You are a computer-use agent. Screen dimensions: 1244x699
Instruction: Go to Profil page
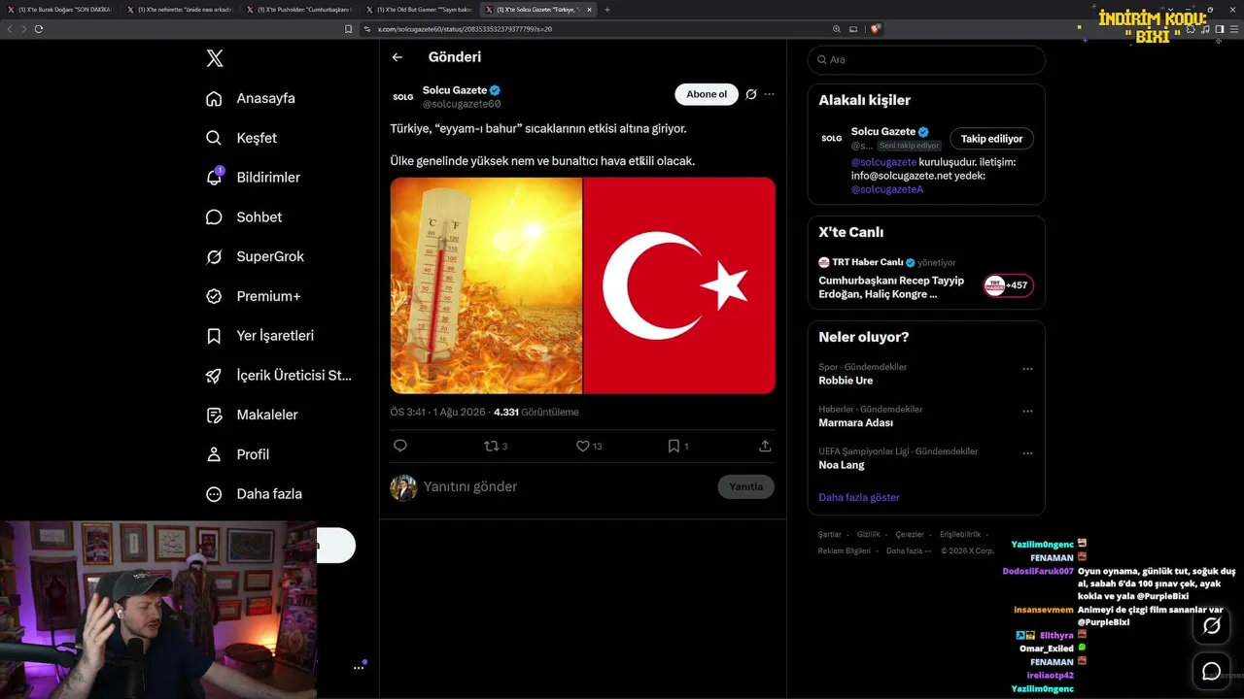pyautogui.click(x=237, y=454)
